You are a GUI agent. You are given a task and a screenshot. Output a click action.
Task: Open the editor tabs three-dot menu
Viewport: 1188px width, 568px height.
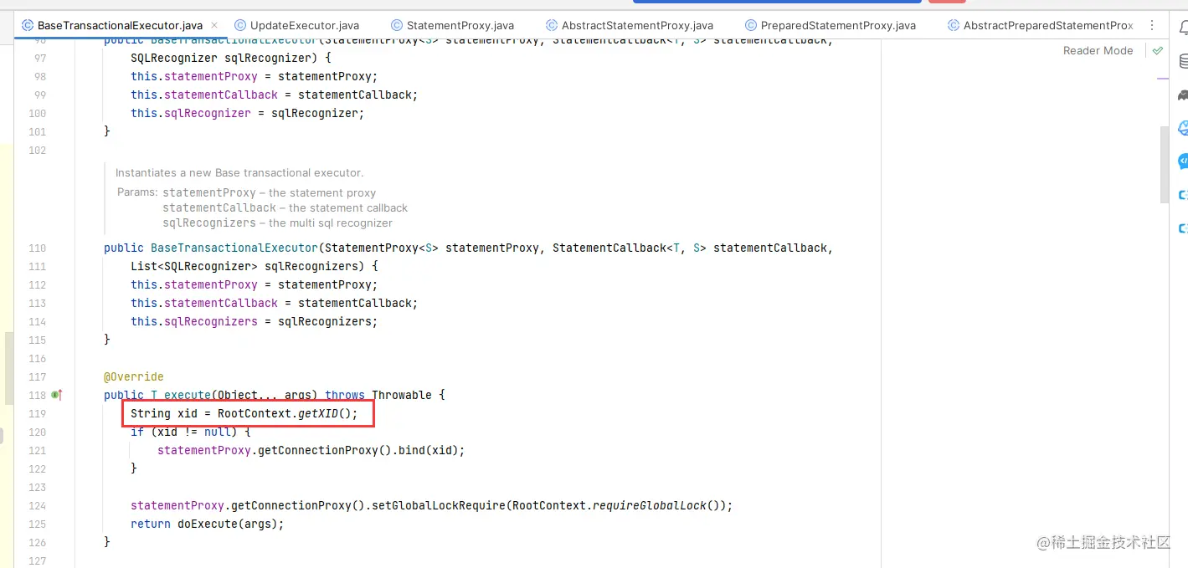click(x=1153, y=26)
